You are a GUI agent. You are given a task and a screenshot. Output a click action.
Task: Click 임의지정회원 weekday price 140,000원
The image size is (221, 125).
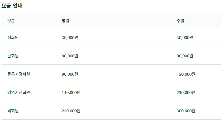tap(71, 92)
